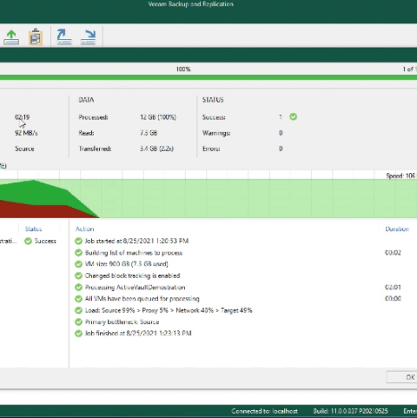Select 'Job finished at 8/25/2021' log row

point(246,333)
